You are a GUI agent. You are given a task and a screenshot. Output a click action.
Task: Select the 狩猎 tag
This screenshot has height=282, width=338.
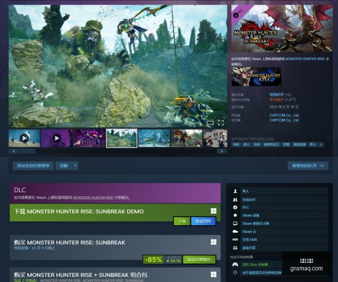[286, 144]
